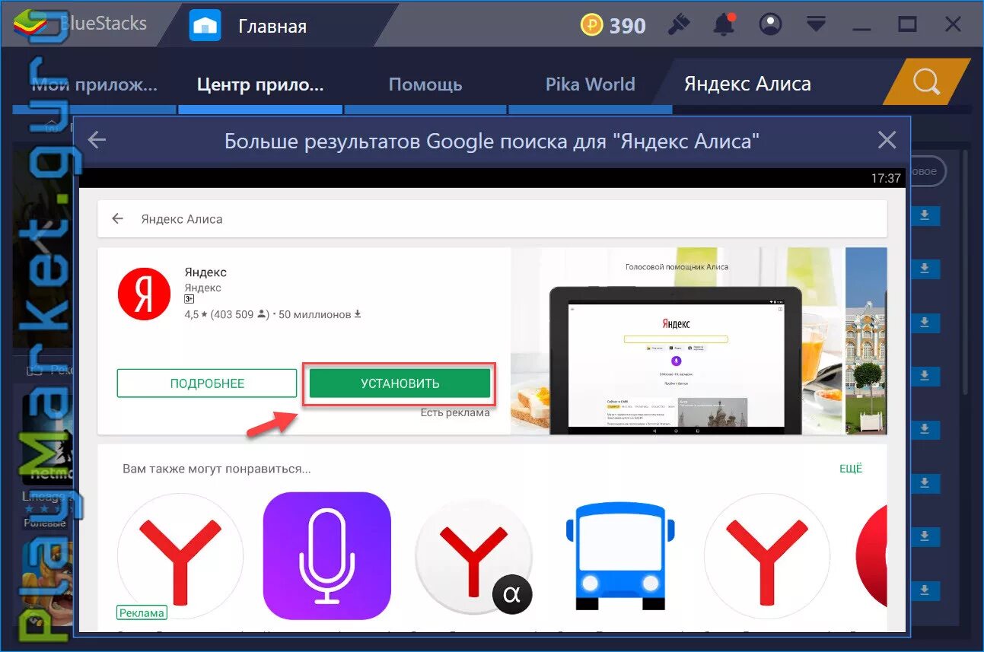Click the Реклама-labeled Yandex Browser icon

(180, 558)
